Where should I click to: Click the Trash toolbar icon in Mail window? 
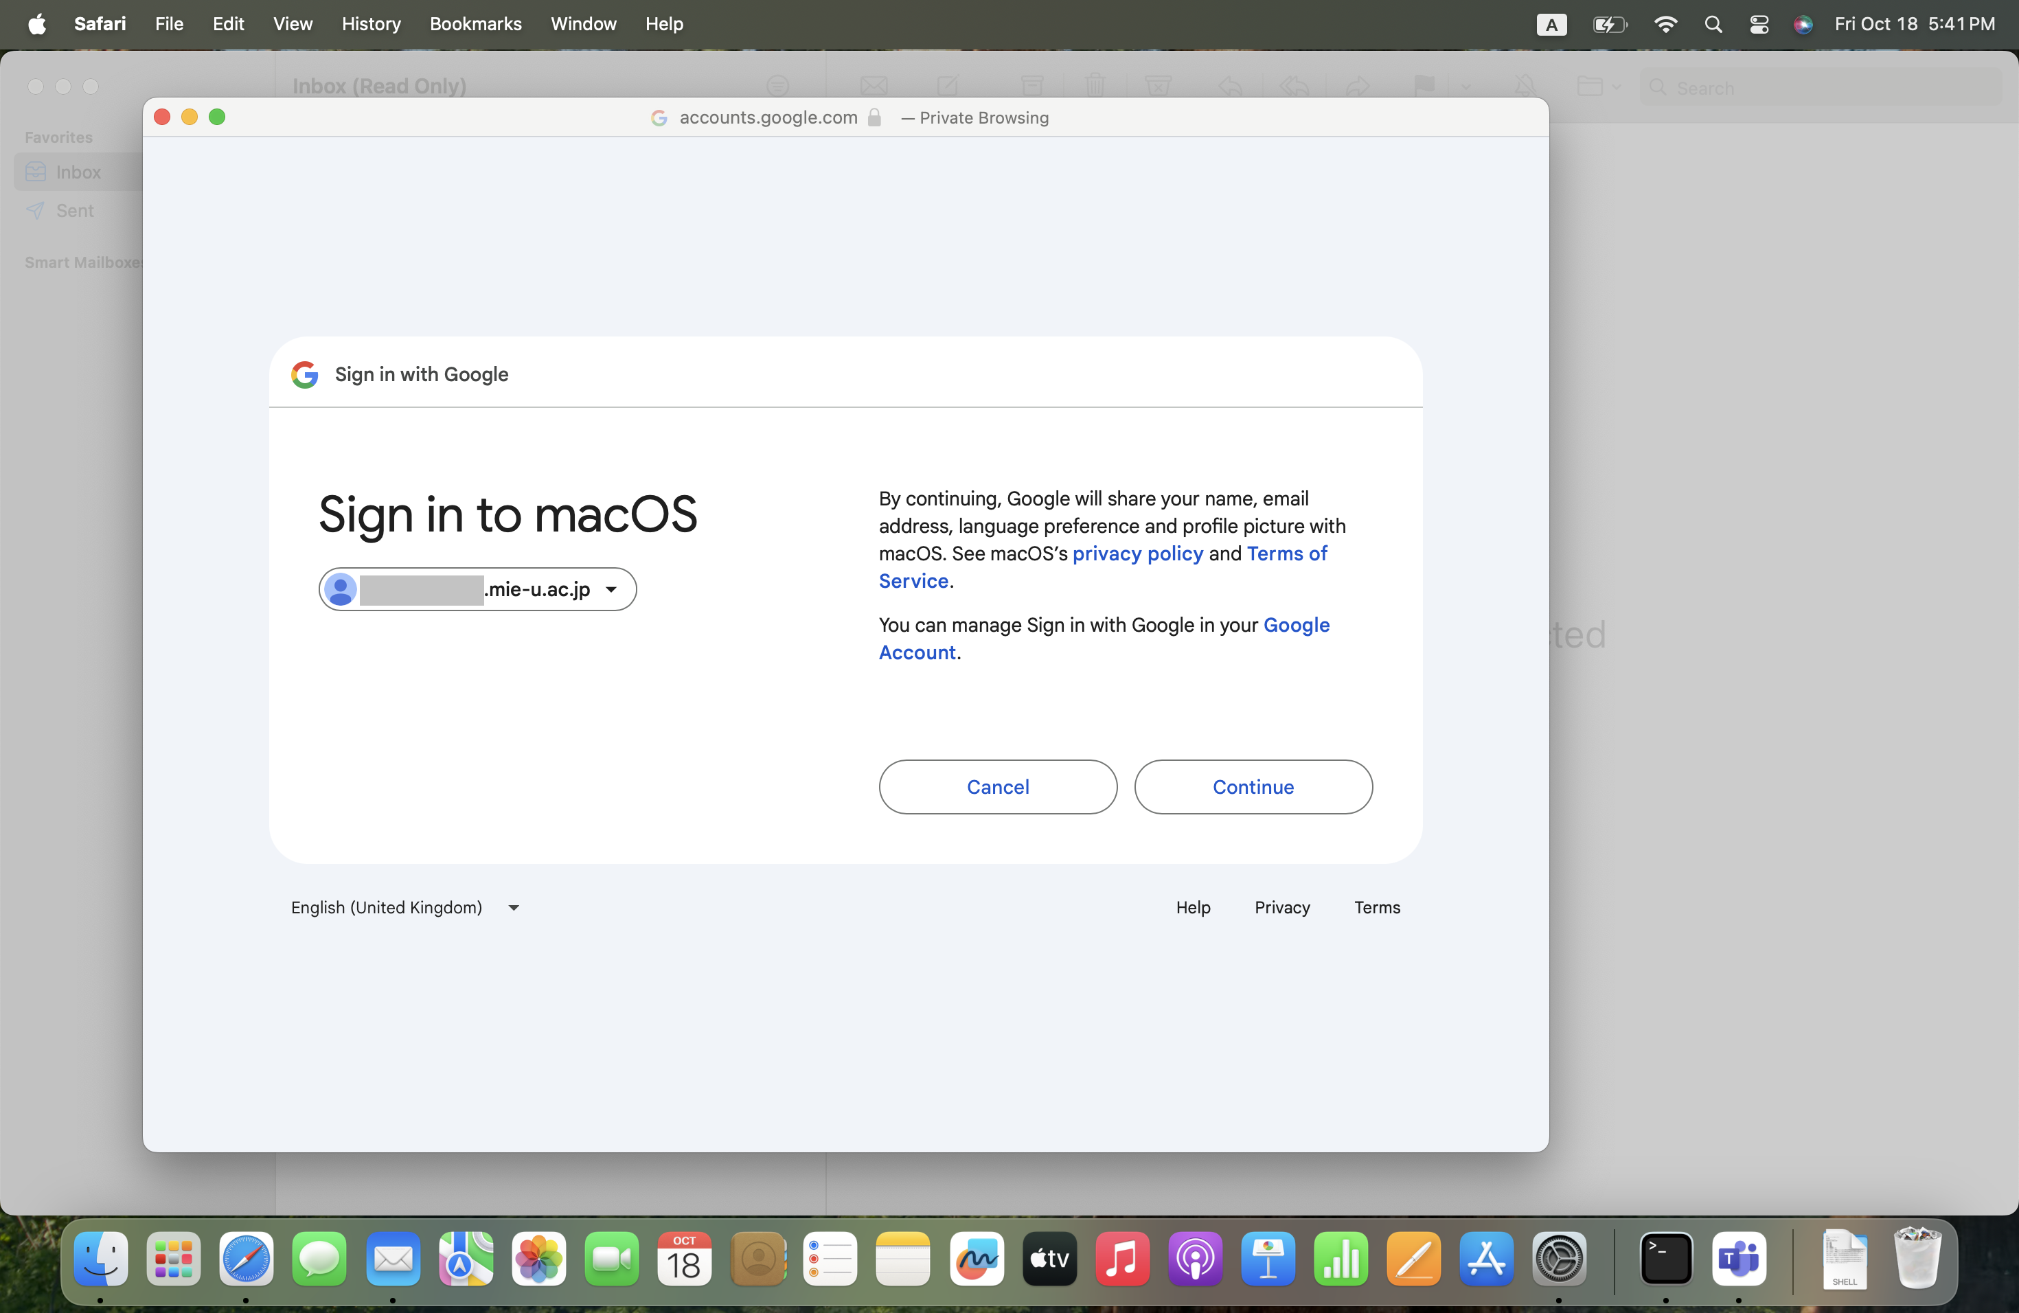1095,86
